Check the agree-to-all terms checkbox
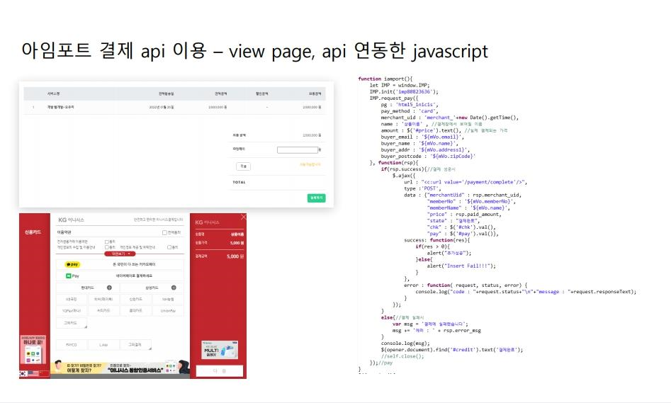 coord(164,232)
